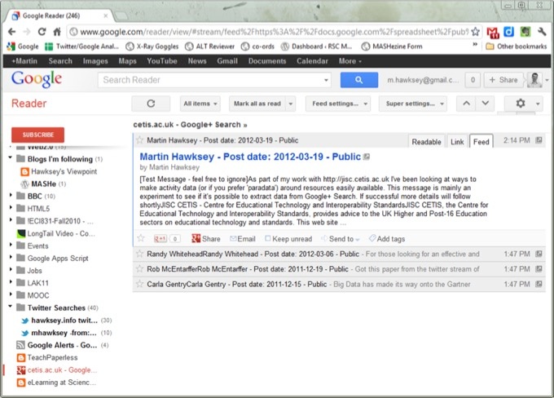This screenshot has height=398, width=554.
Task: Open YouTube from the Google bar
Action: point(162,61)
